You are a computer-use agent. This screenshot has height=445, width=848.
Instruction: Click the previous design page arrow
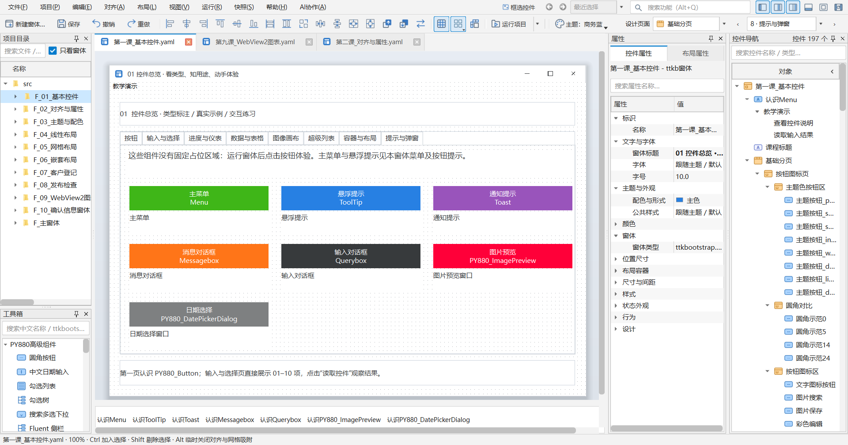click(738, 24)
